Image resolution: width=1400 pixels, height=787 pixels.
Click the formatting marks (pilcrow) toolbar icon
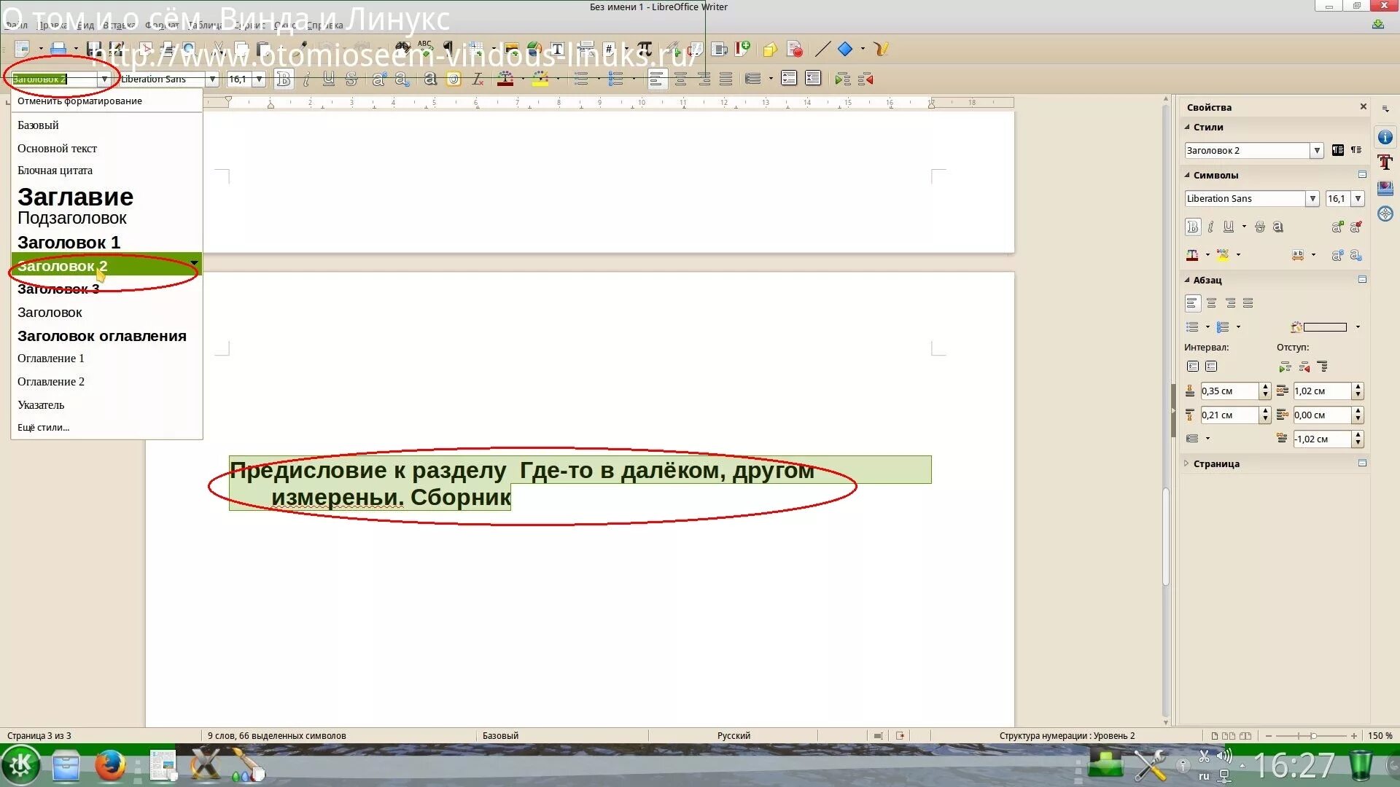[x=448, y=48]
